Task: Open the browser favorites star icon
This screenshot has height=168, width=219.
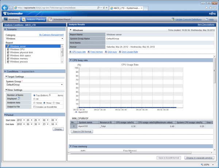Action: coord(211,8)
